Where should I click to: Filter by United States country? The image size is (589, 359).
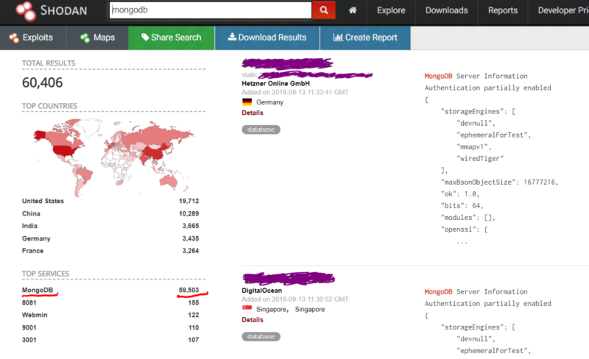click(43, 201)
